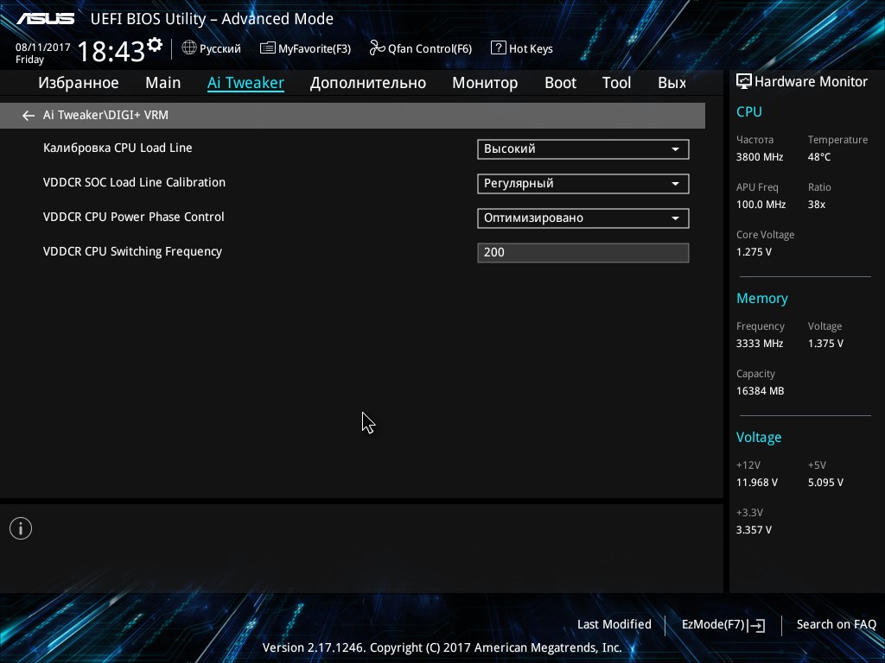
Task: Click the Voltage section heading
Action: coord(759,438)
